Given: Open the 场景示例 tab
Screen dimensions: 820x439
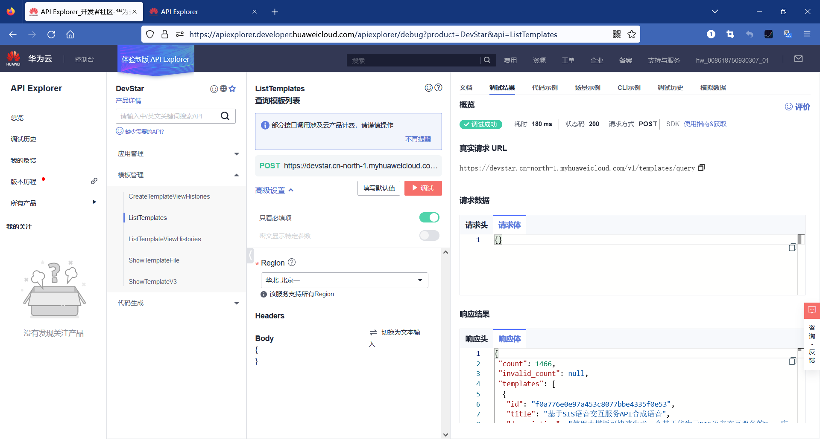Looking at the screenshot, I should coord(587,88).
